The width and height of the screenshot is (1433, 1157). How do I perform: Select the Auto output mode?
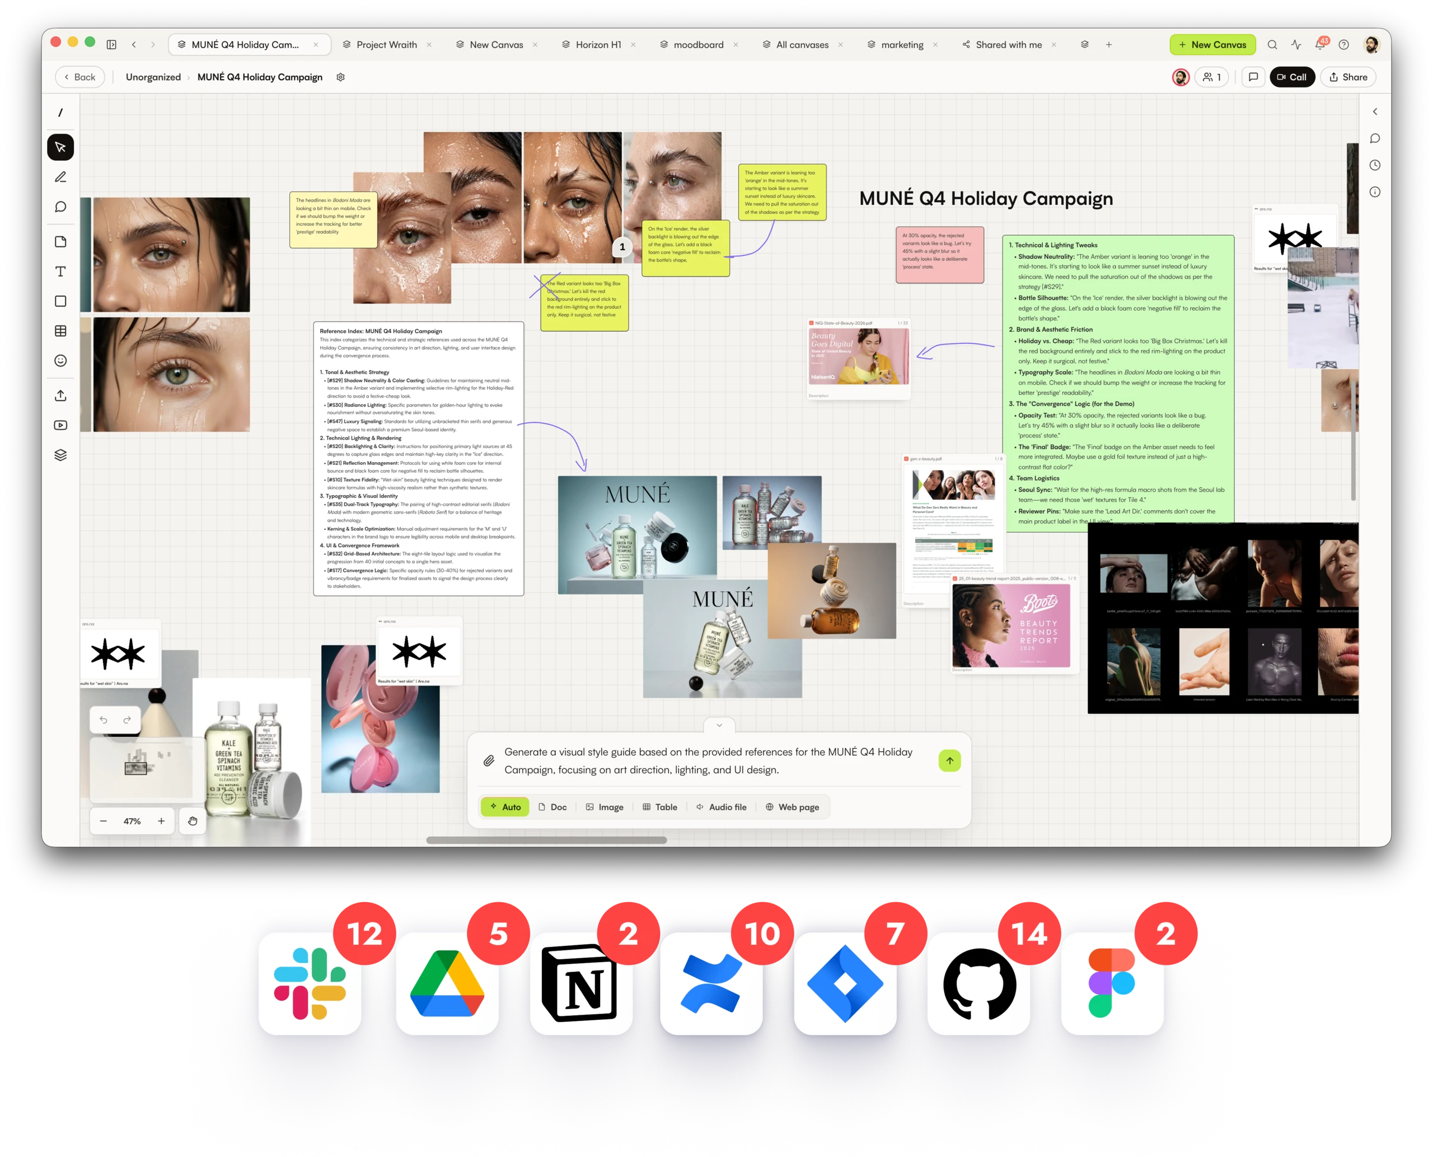click(505, 807)
